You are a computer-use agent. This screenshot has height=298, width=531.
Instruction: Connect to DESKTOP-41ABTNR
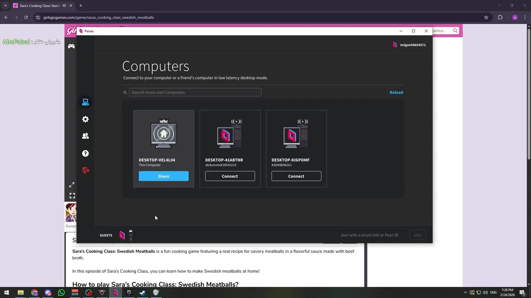tap(230, 176)
